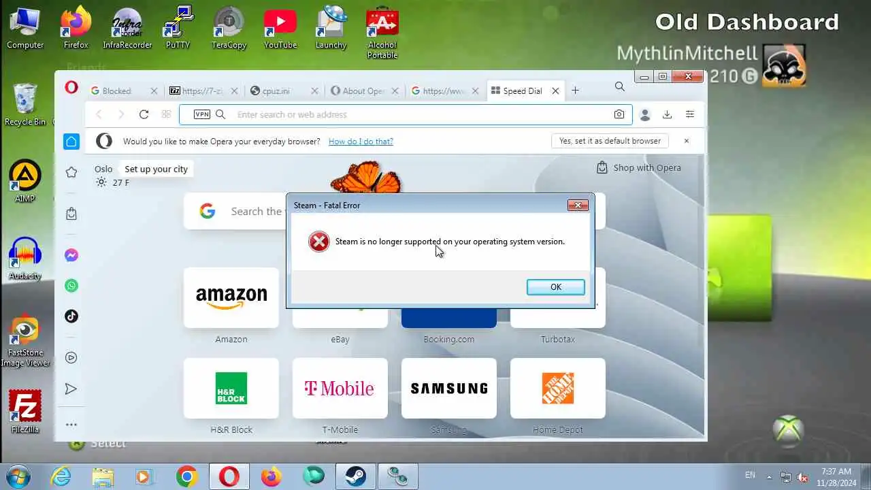
Task: Click the Steam taskbar button
Action: point(355,476)
